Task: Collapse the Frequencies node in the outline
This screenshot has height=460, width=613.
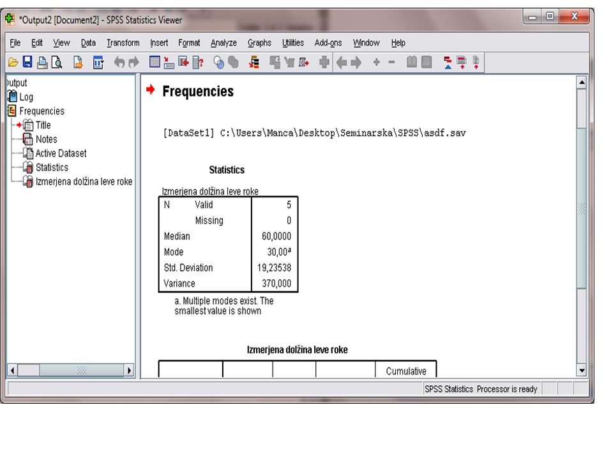Action: [11, 111]
